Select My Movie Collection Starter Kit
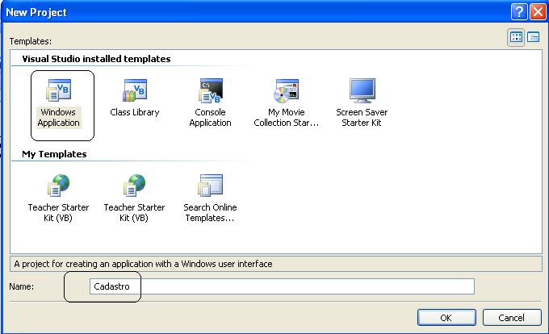This screenshot has width=549, height=334. (x=287, y=102)
